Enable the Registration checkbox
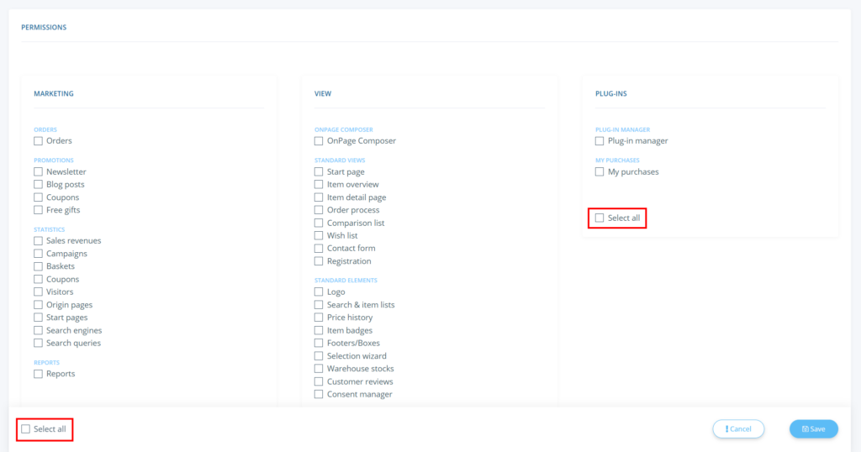This screenshot has height=452, width=861. click(x=319, y=261)
